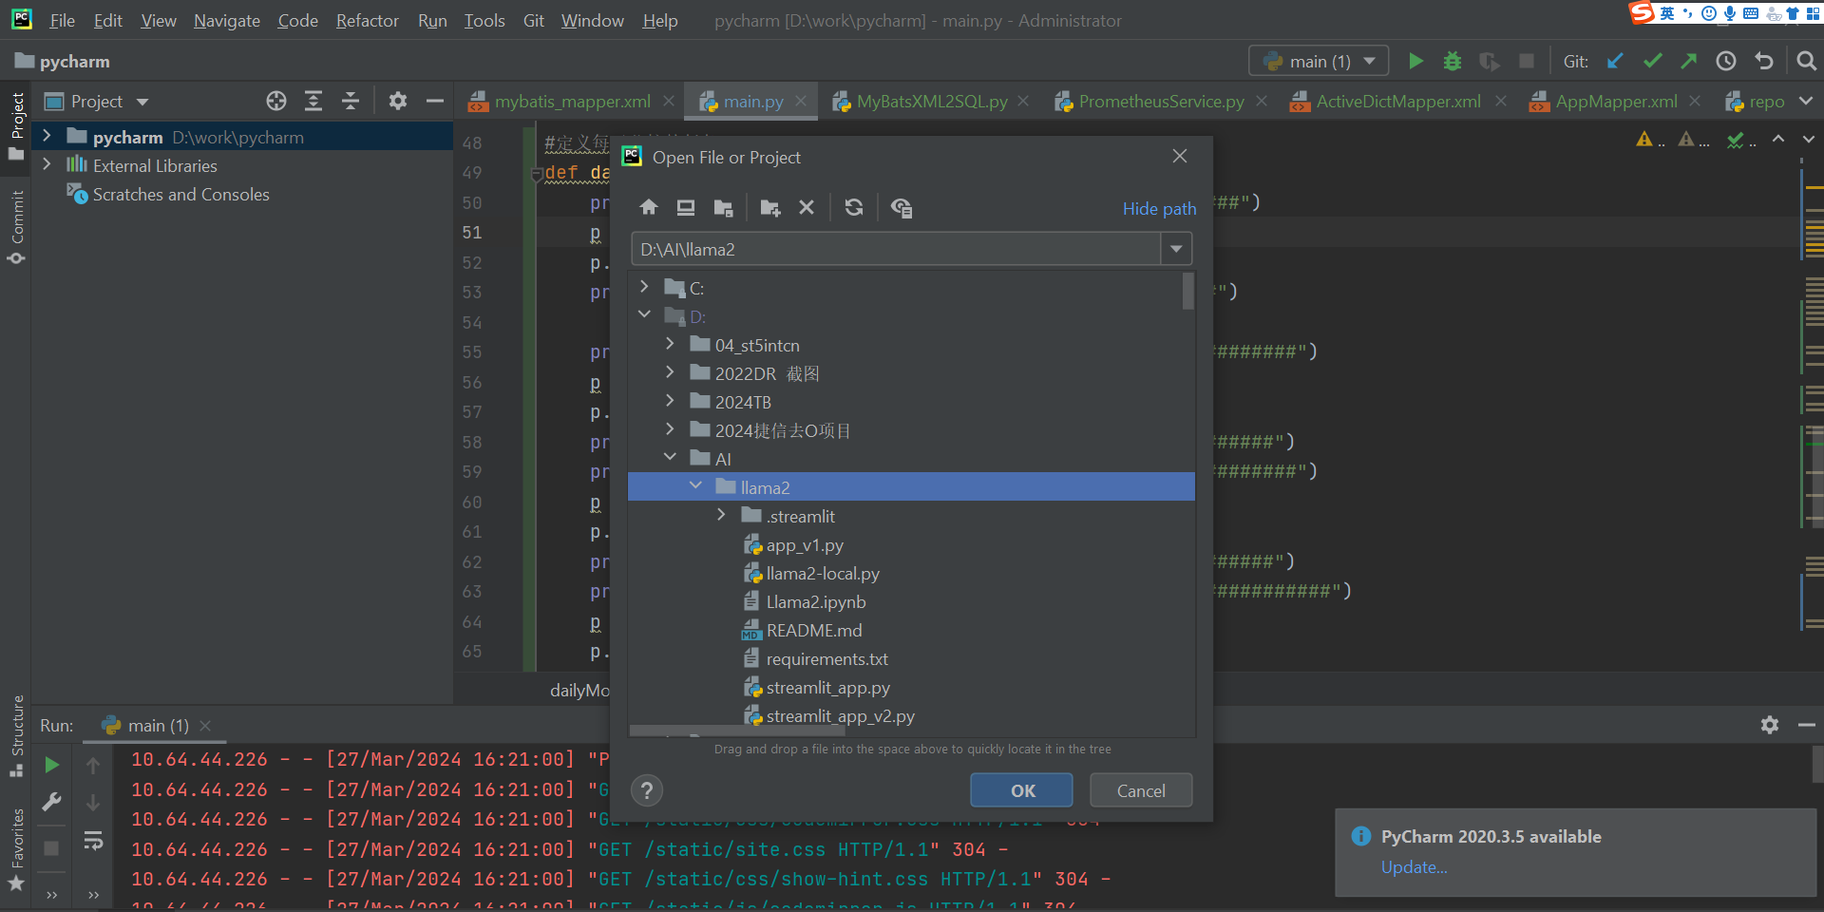Run the main configuration with green play button
Screen dimensions: 1824x912
1415,62
